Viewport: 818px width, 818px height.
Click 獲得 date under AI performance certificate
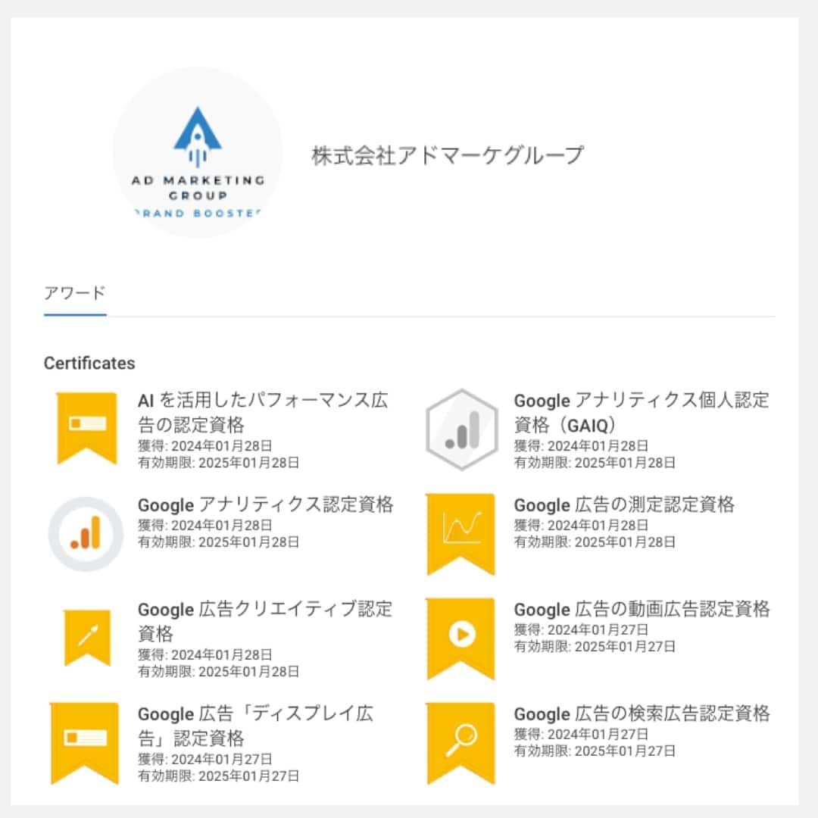(x=205, y=446)
